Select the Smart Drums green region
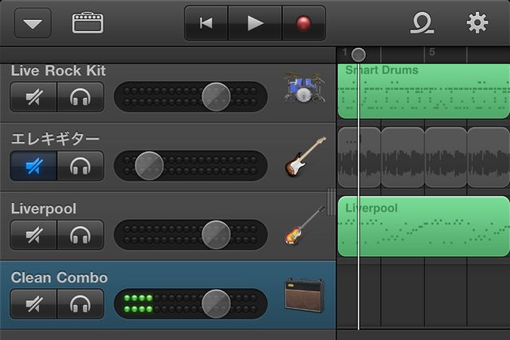 click(x=424, y=91)
